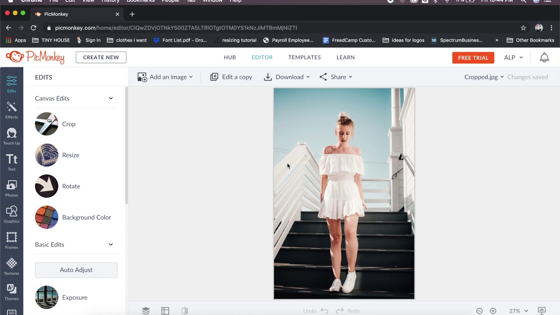Image resolution: width=560 pixels, height=315 pixels.
Task: Click Undo in the bottom bar
Action: click(x=315, y=311)
